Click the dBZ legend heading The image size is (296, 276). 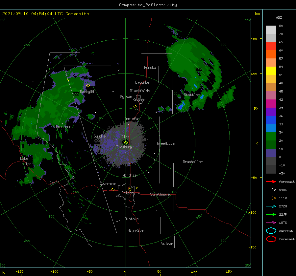[x=279, y=17]
